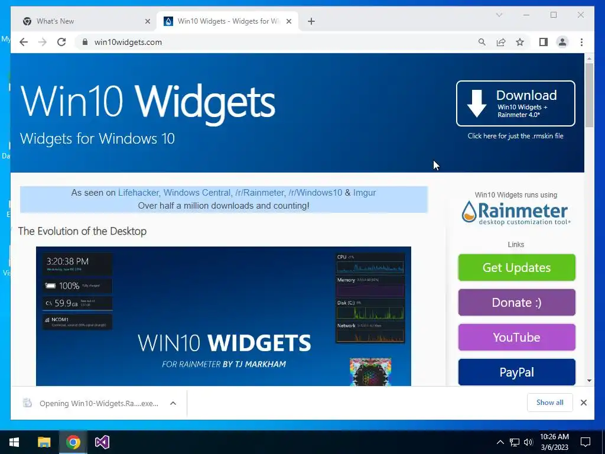Click the Download Win10 Widgets button

515,103
